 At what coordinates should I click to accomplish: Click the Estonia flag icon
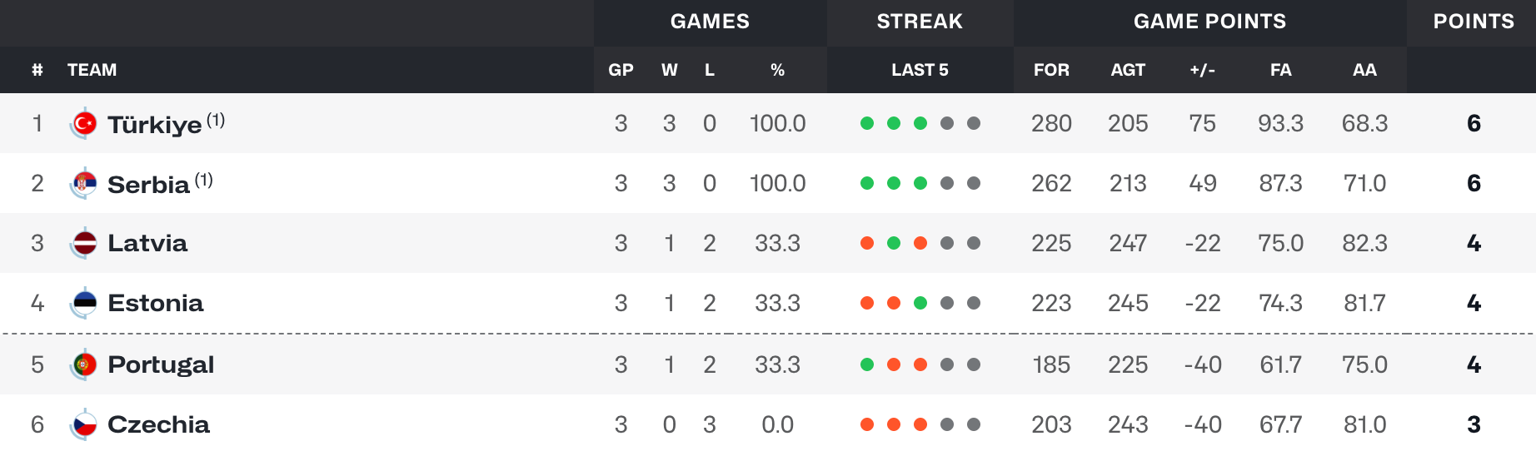(x=84, y=304)
